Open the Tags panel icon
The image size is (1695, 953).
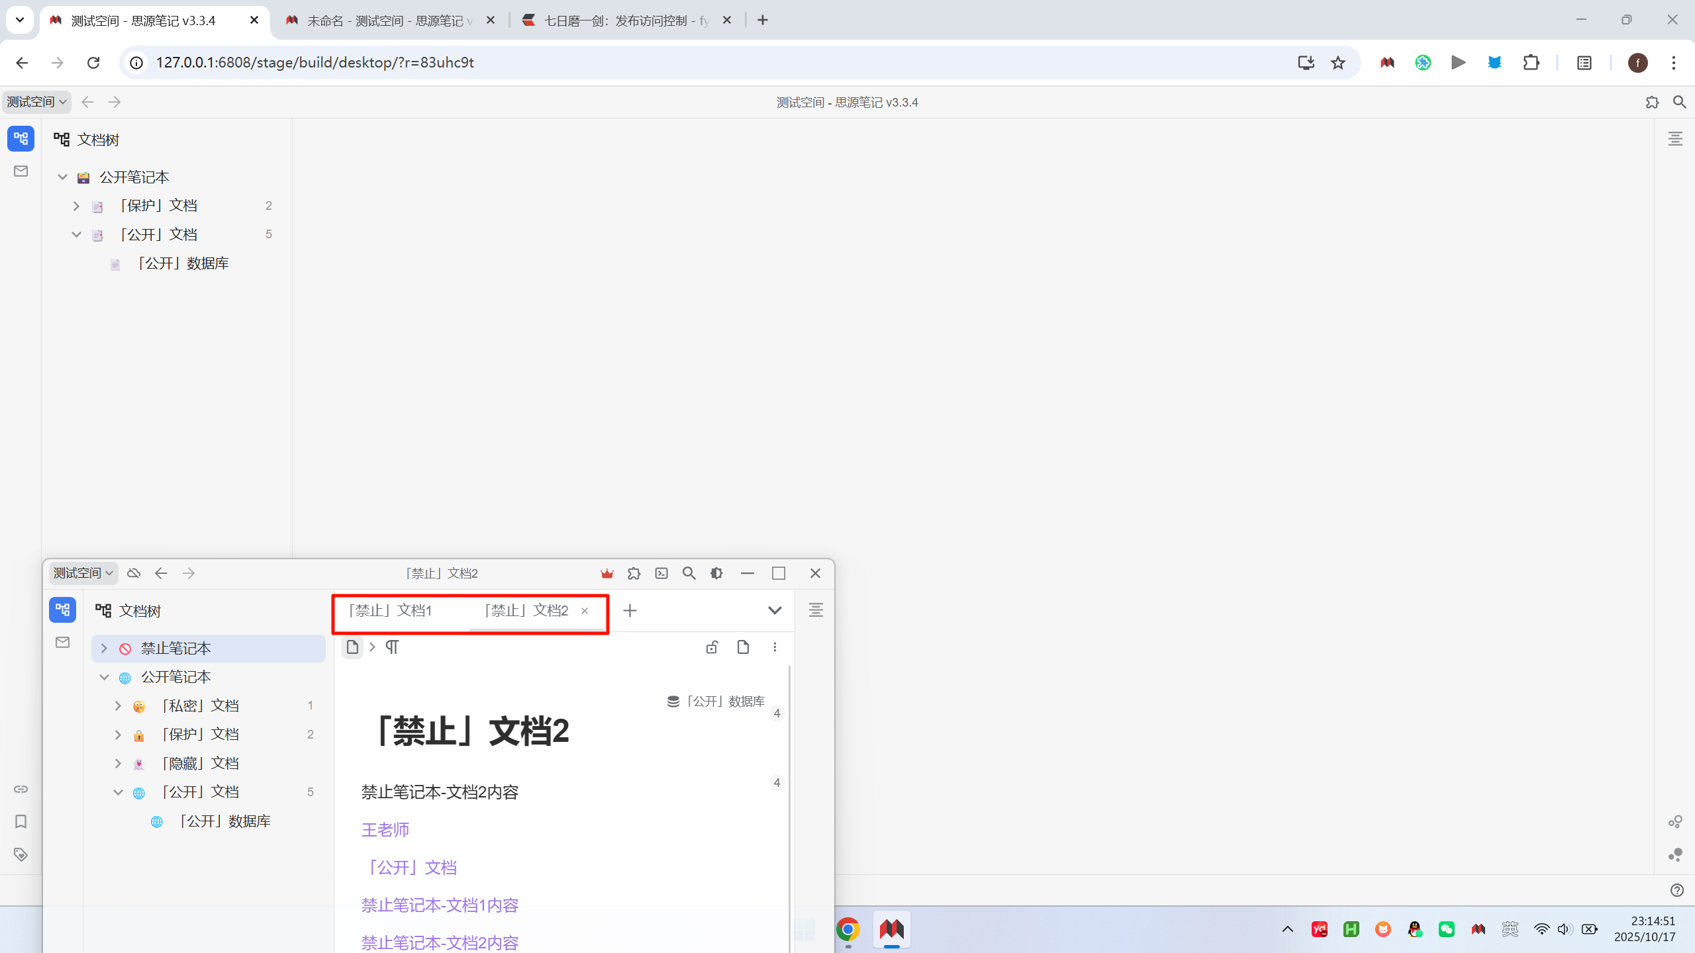pos(21,854)
